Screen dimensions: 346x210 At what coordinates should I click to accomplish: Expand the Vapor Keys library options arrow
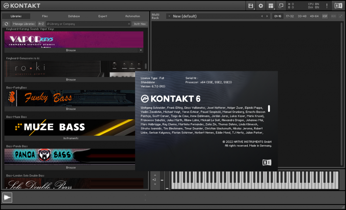[x=141, y=50]
